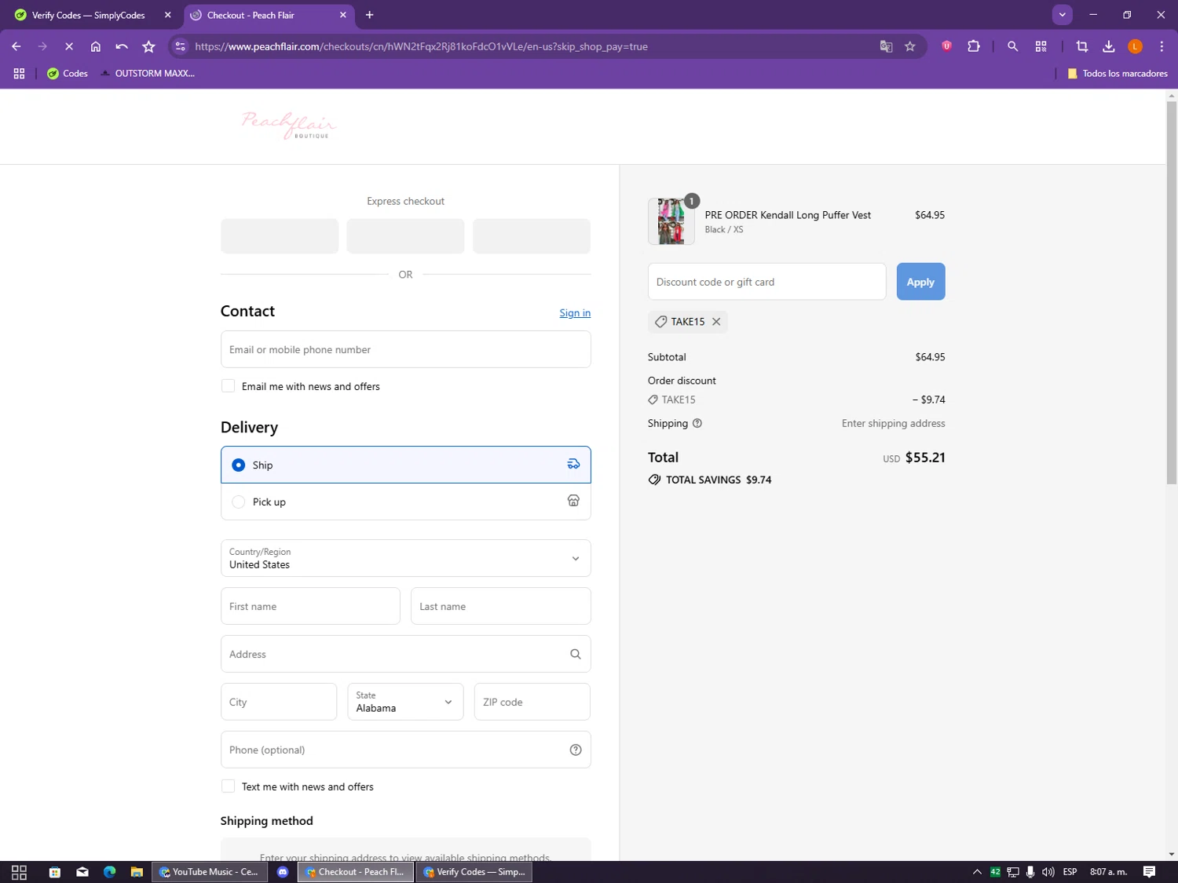
Task: Click the Apply discount button
Action: point(920,282)
